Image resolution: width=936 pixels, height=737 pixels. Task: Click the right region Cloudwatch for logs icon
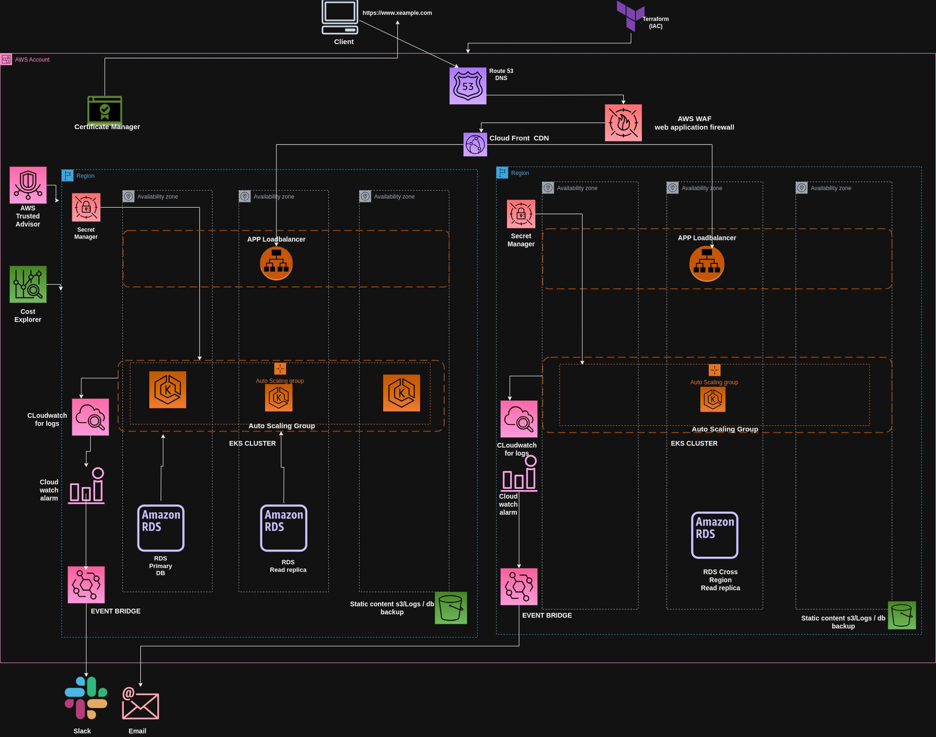(519, 419)
